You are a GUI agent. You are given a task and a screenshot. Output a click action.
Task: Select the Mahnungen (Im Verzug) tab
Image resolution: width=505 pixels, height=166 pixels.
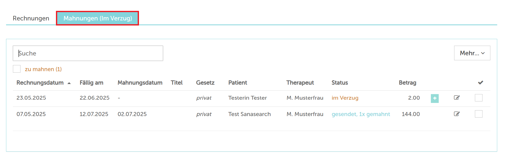(97, 18)
